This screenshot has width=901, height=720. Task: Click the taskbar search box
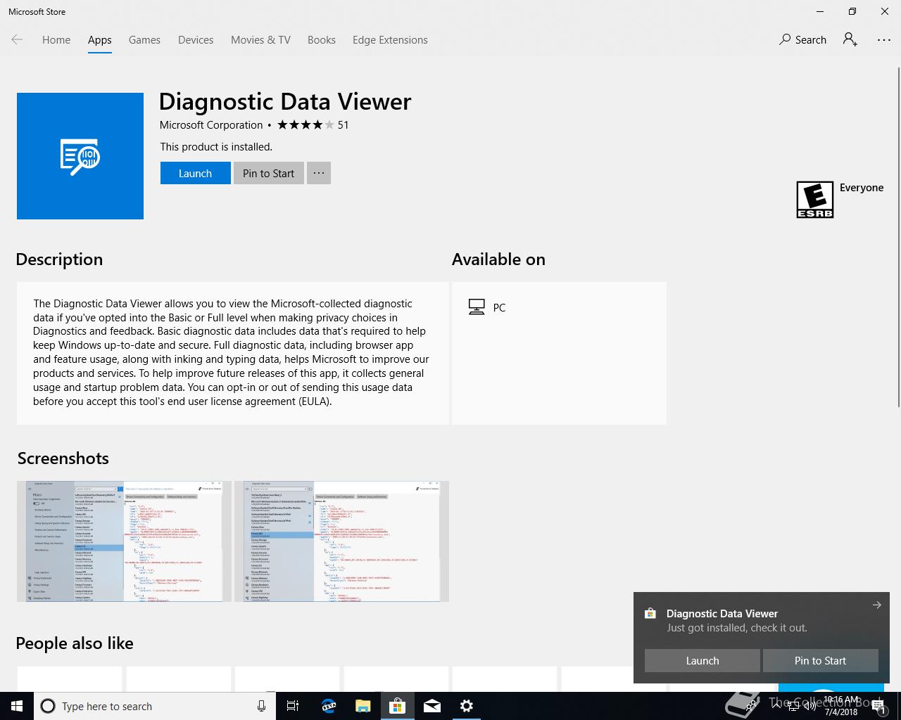point(153,706)
